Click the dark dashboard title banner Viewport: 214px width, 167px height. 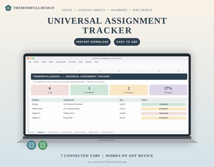[109, 76]
